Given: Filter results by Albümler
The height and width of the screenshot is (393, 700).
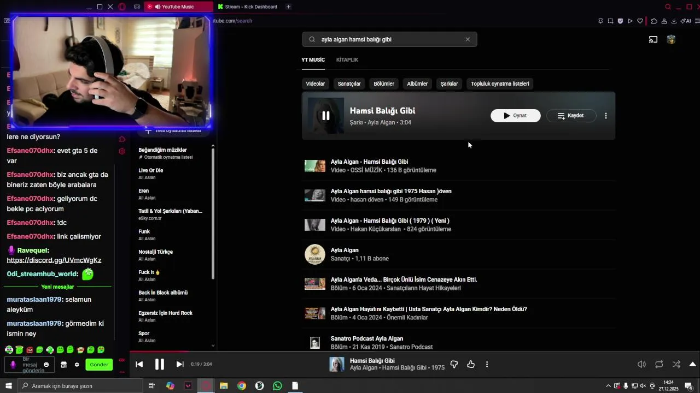Looking at the screenshot, I should coord(417,84).
